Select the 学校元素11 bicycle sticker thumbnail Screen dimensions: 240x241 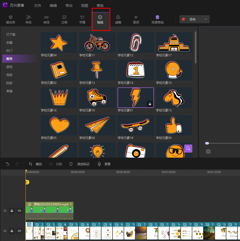tap(97, 43)
